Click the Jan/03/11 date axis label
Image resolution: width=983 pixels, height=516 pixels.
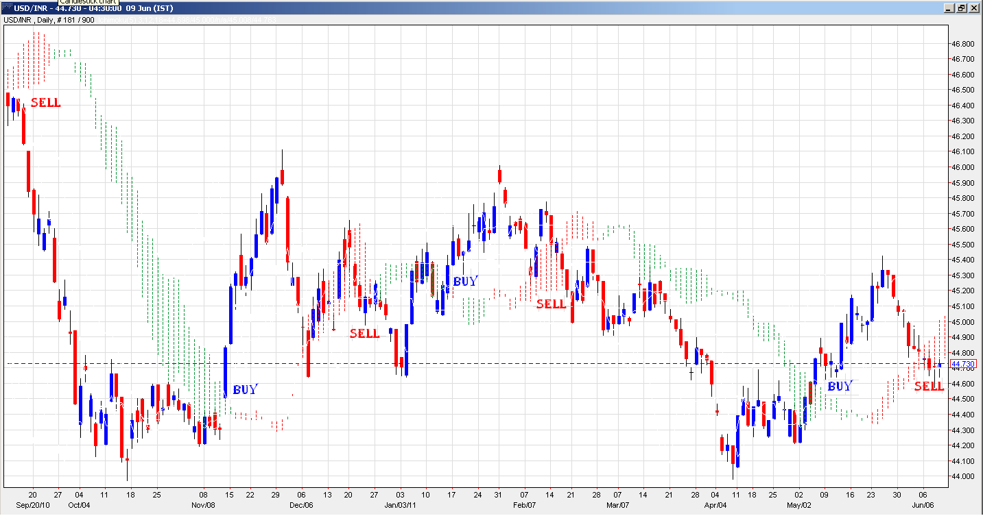pyautogui.click(x=401, y=506)
